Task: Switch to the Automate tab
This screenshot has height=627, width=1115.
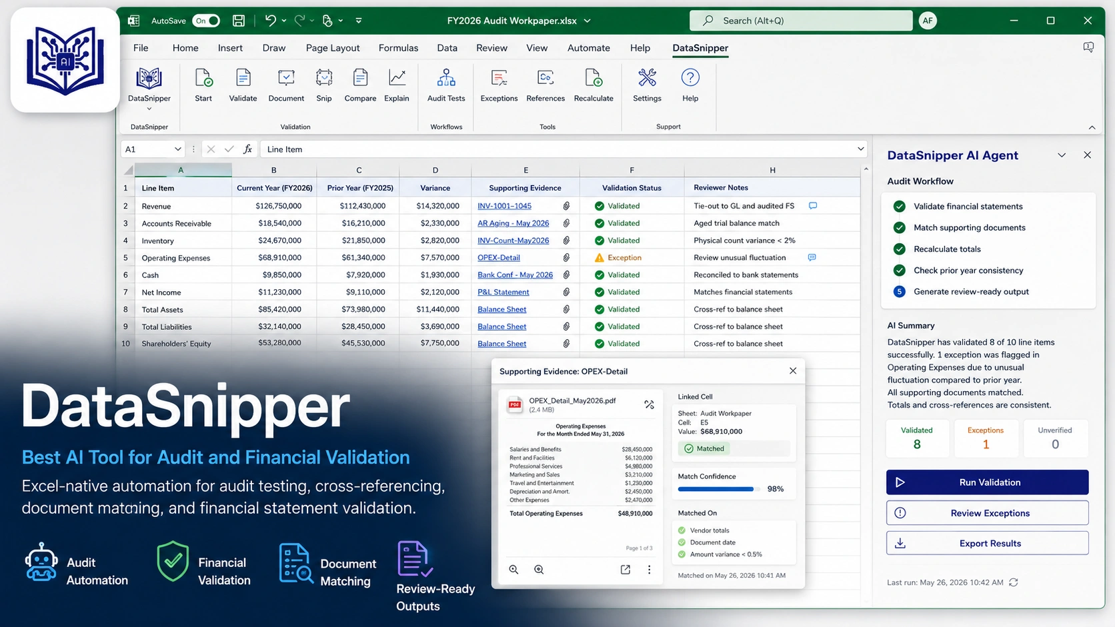Action: pyautogui.click(x=589, y=48)
